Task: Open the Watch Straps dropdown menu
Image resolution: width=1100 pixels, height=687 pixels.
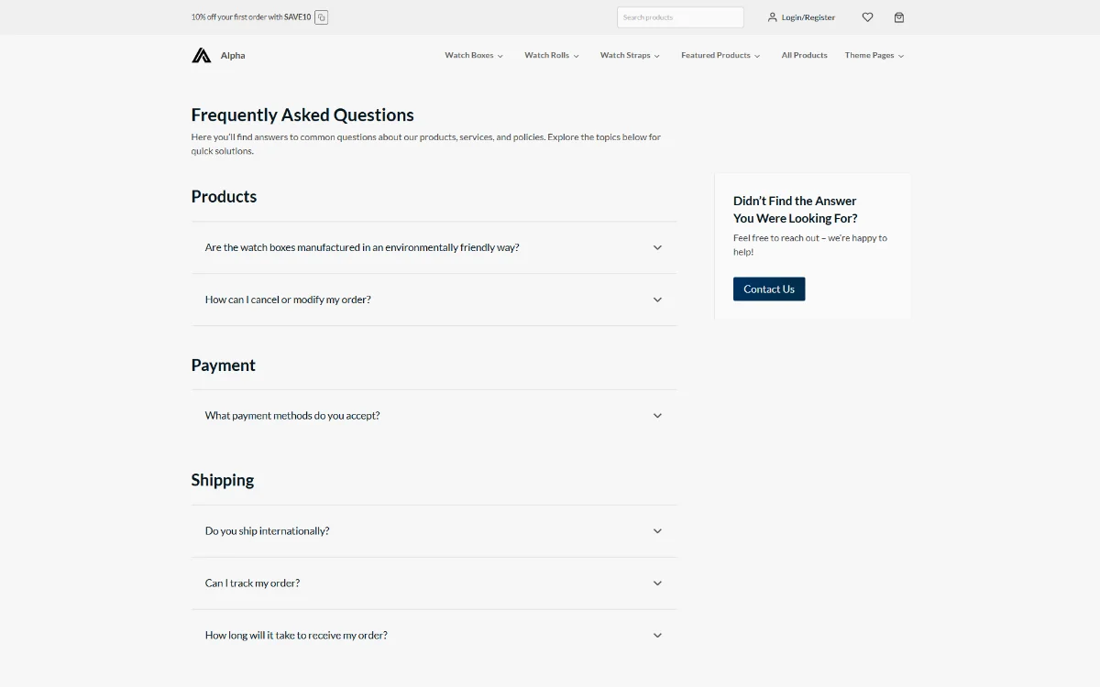Action: click(x=630, y=56)
